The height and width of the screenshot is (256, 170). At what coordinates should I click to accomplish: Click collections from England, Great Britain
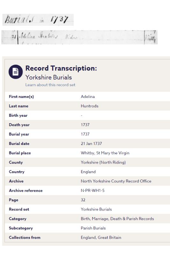coord(101,237)
